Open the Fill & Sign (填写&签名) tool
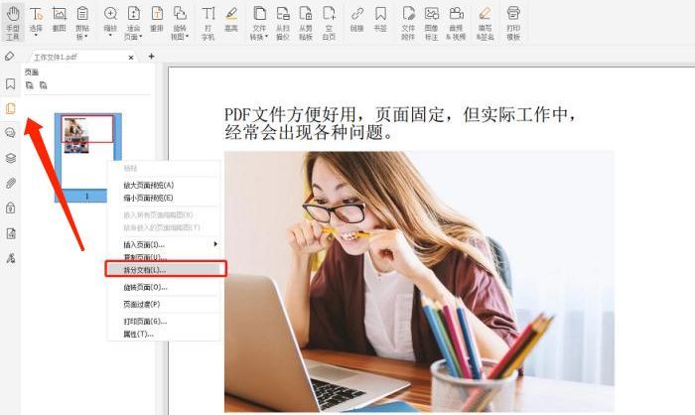The width and height of the screenshot is (695, 415). pos(485,23)
